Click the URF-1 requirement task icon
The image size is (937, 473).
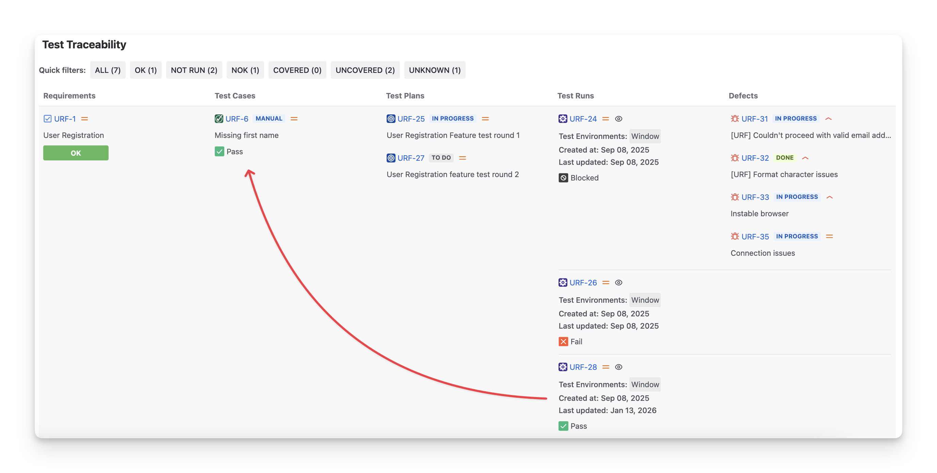[x=47, y=119]
